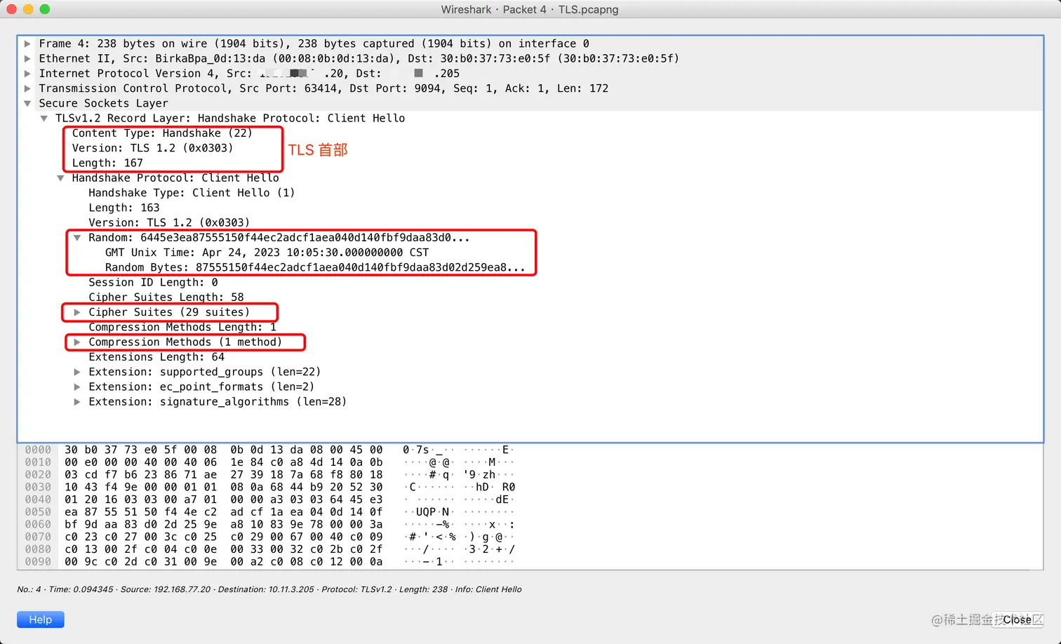Expand Compression Methods (1 method)

click(77, 342)
